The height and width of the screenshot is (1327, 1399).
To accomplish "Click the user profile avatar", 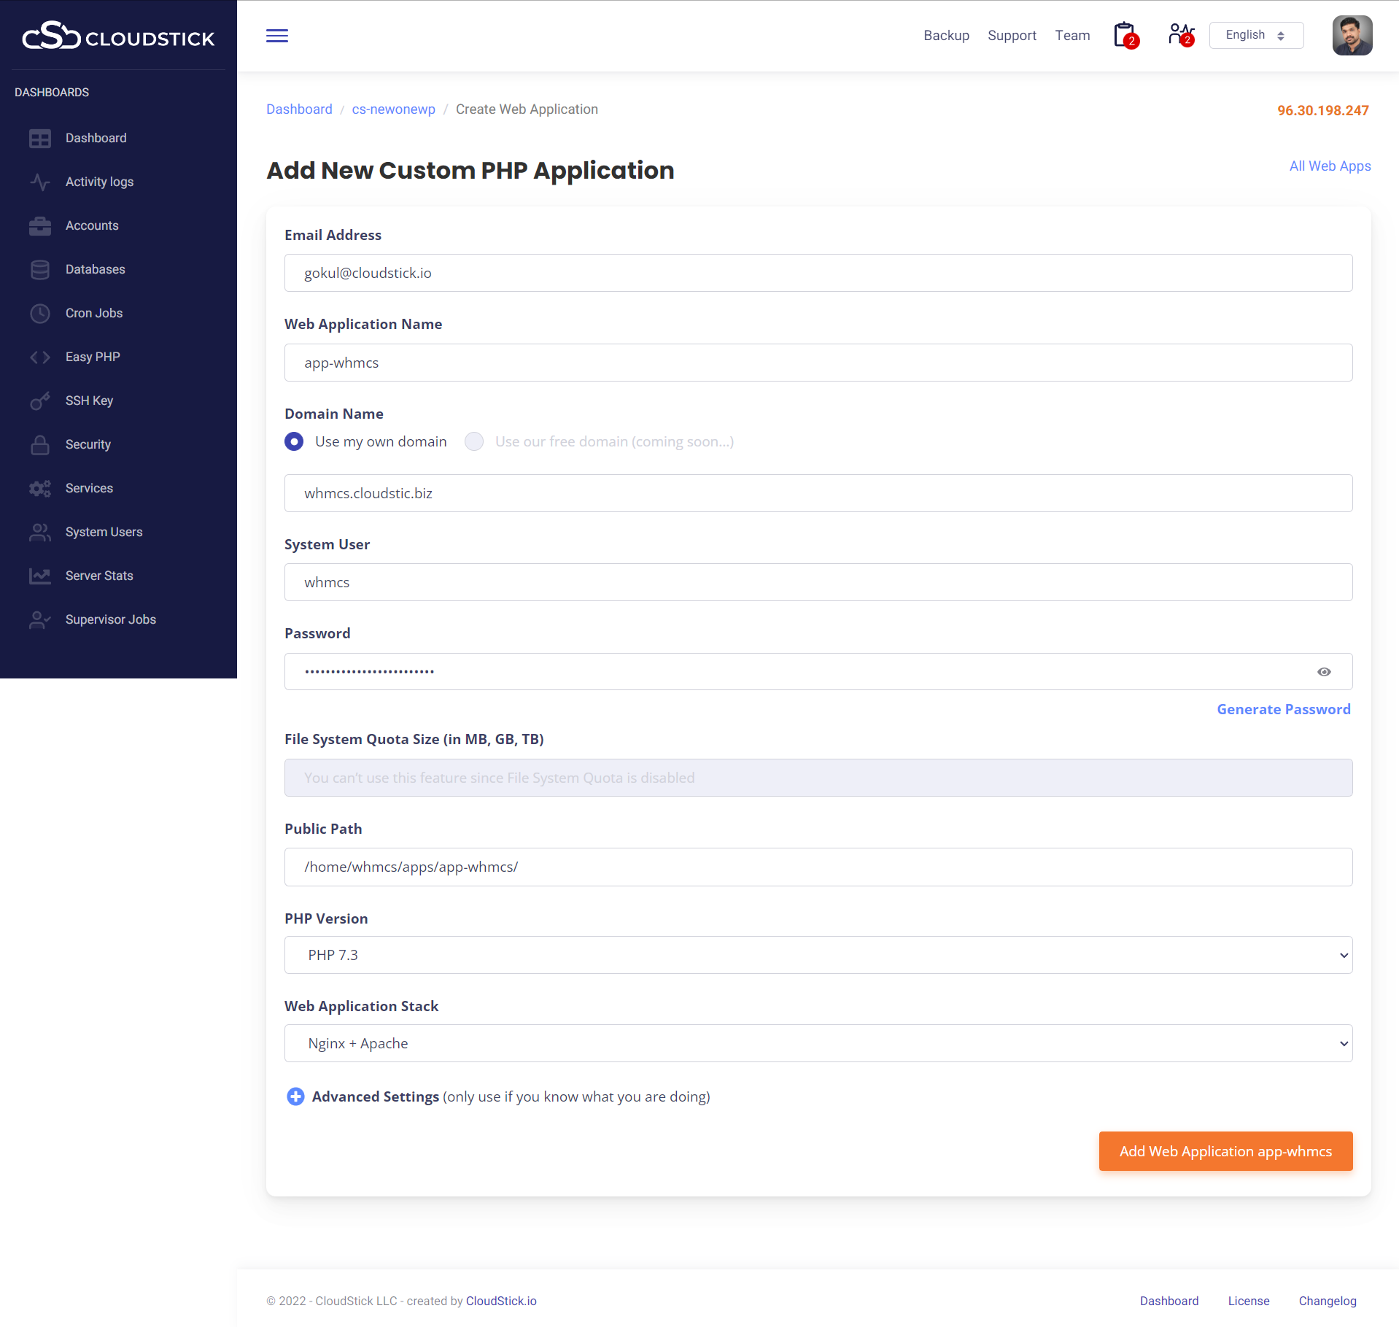I will pos(1352,35).
